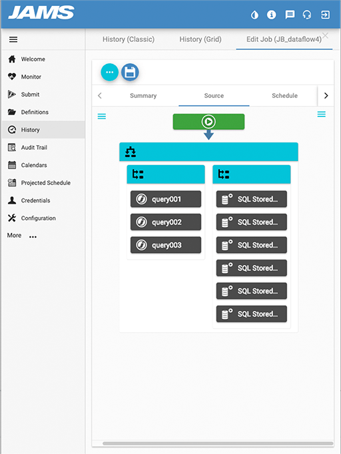
Task: Select History in sidebar
Action: 43,130
